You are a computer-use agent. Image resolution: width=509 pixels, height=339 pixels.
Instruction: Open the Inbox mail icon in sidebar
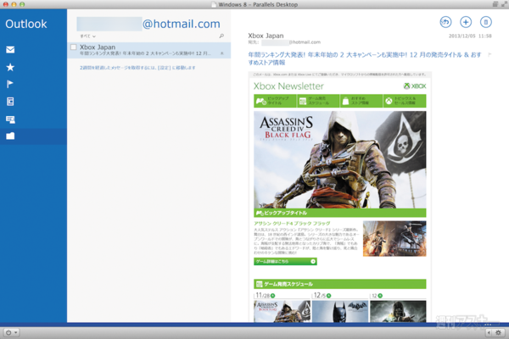10,50
